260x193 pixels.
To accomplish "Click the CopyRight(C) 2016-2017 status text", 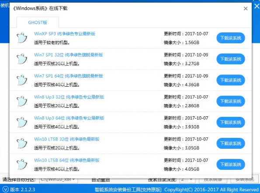I will coord(211,189).
